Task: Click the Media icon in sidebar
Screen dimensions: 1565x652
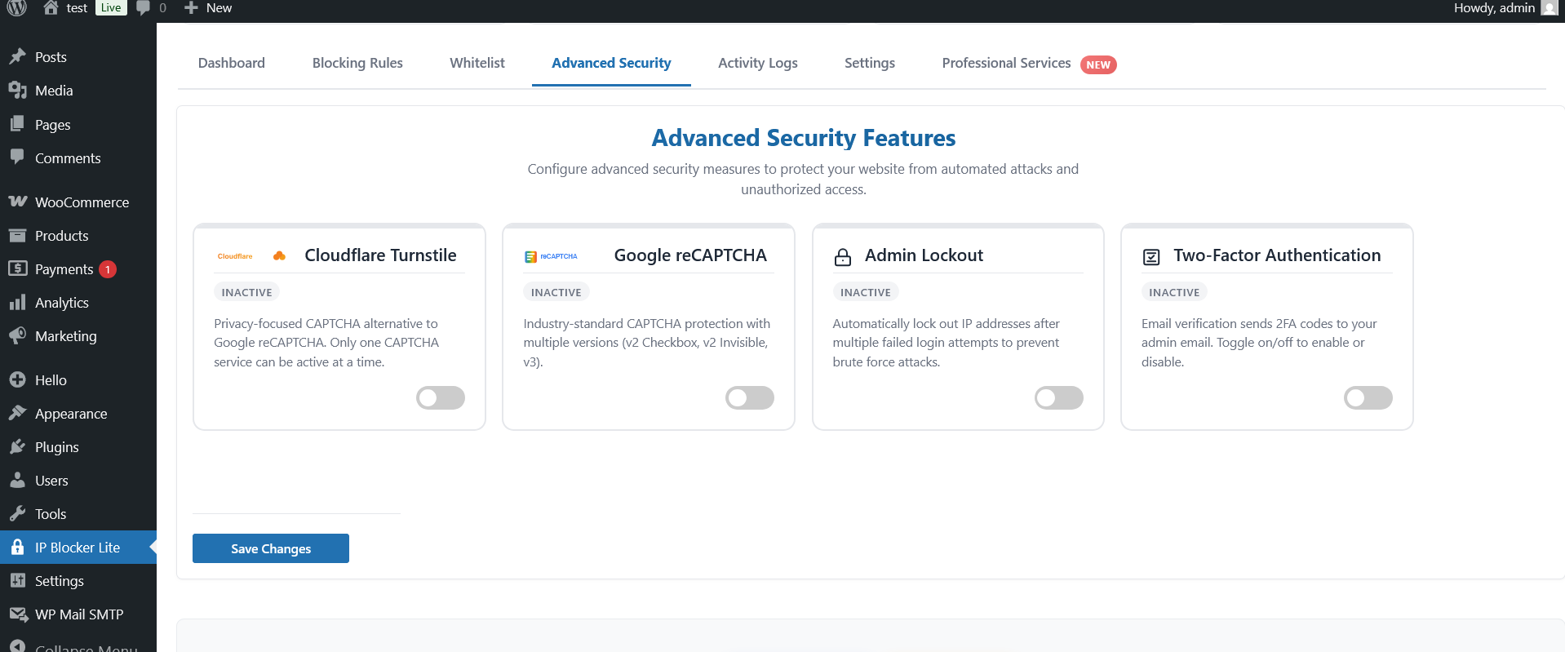Action: (17, 91)
